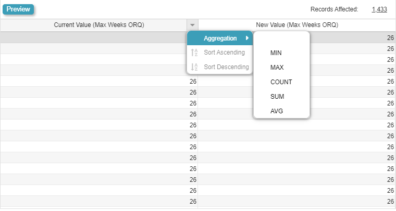Click the New Value (Max Weeks ORQ) header
The image size is (396, 211).
tap(297, 25)
